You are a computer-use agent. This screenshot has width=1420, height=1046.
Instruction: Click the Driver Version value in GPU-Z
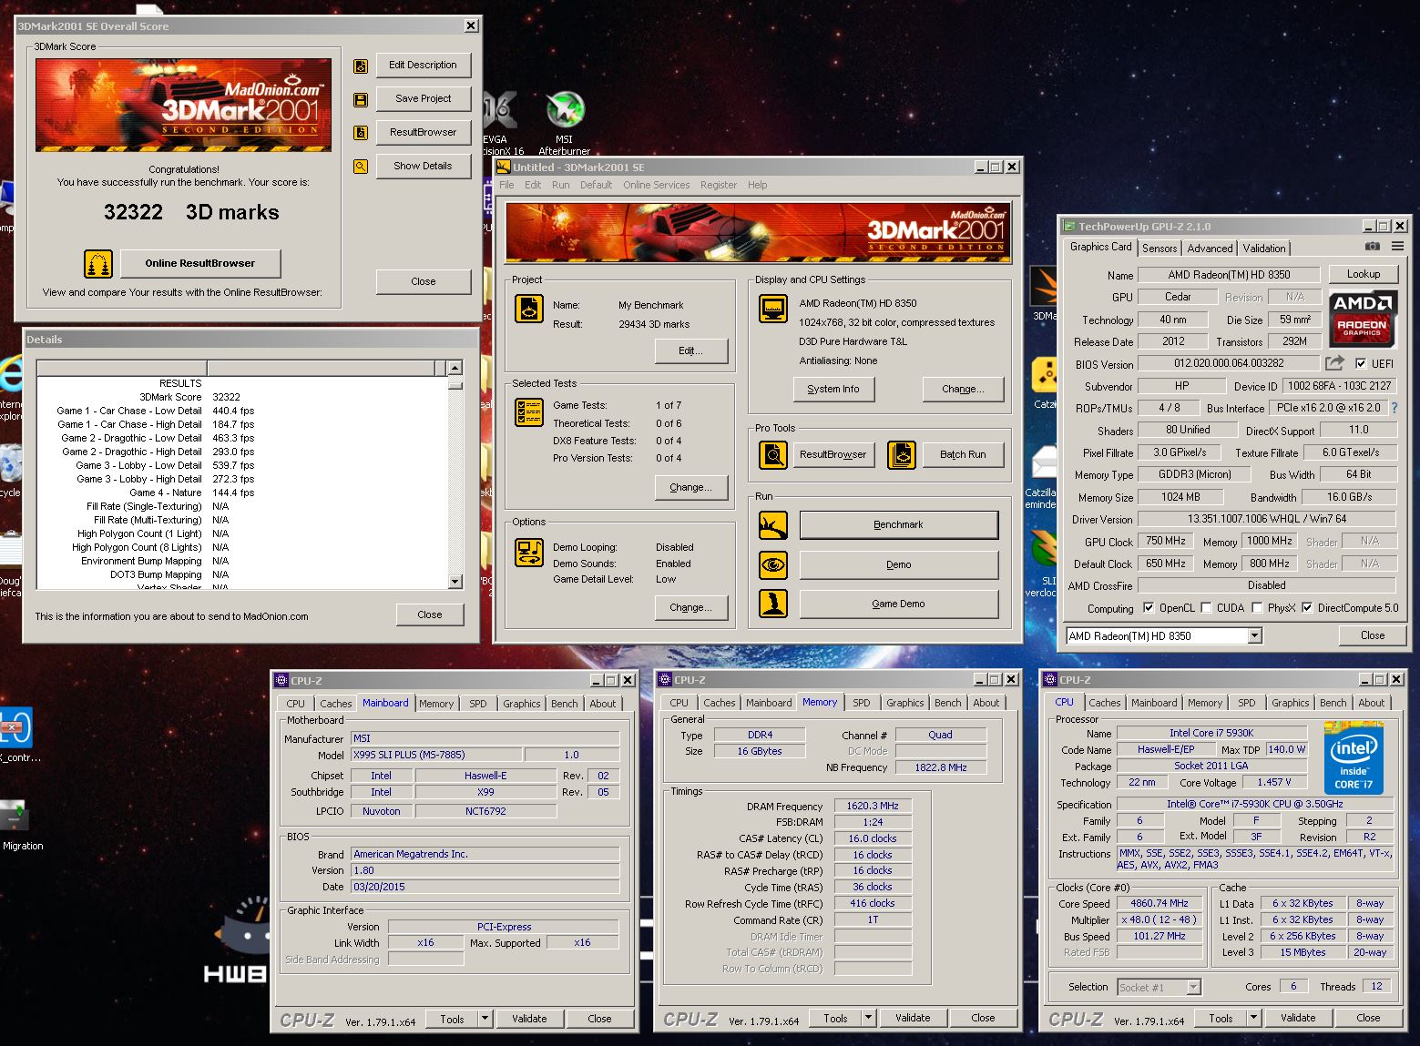point(1266,519)
